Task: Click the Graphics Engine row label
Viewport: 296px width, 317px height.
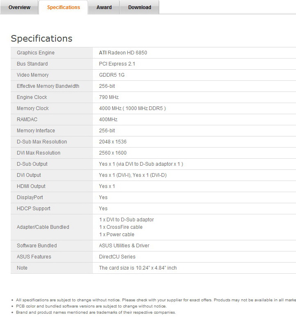Action: (36, 53)
